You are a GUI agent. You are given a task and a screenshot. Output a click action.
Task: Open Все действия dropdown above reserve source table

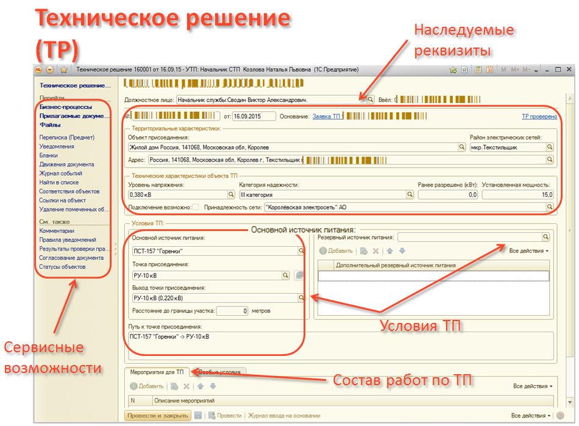(x=528, y=251)
